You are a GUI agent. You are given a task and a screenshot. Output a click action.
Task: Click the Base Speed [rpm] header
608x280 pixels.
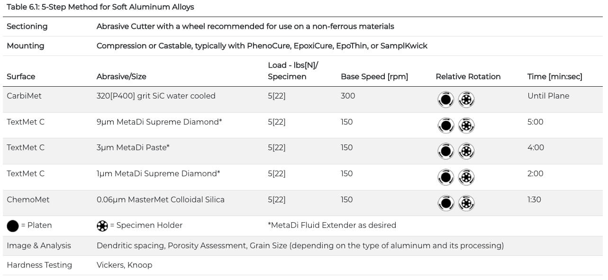374,76
